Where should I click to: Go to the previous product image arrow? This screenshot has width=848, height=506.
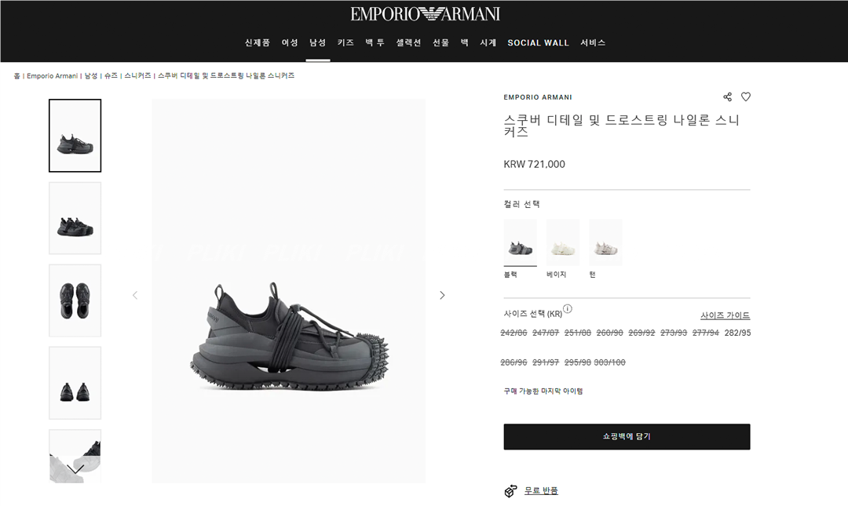135,295
